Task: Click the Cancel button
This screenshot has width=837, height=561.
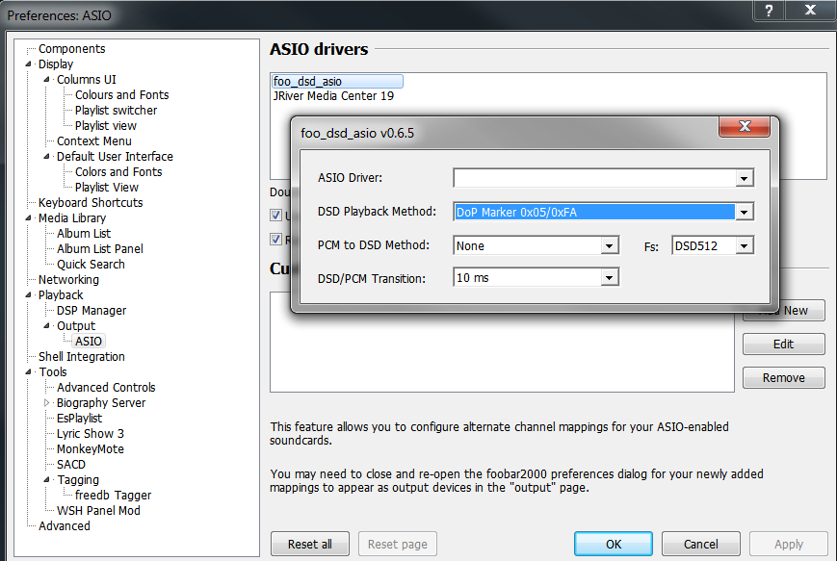Action: click(701, 544)
